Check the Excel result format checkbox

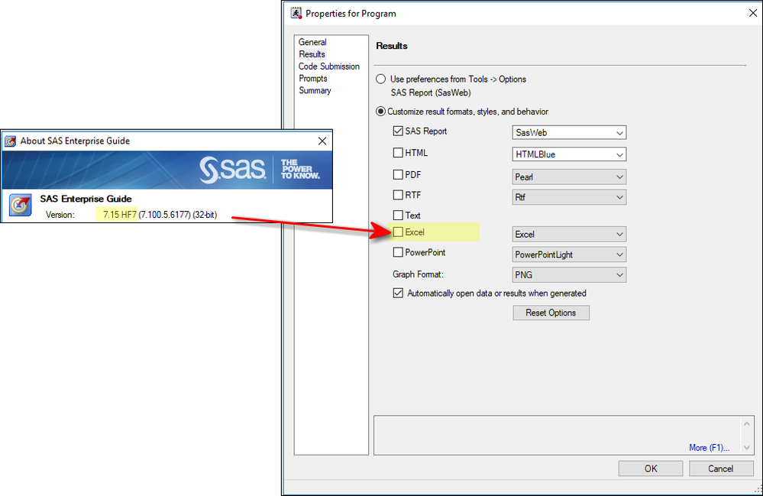coord(398,232)
